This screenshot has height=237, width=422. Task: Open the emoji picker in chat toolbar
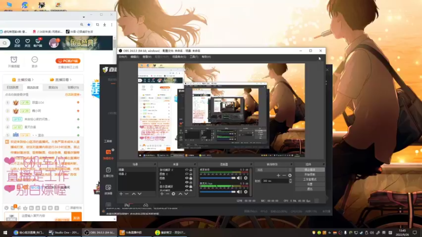(6, 208)
